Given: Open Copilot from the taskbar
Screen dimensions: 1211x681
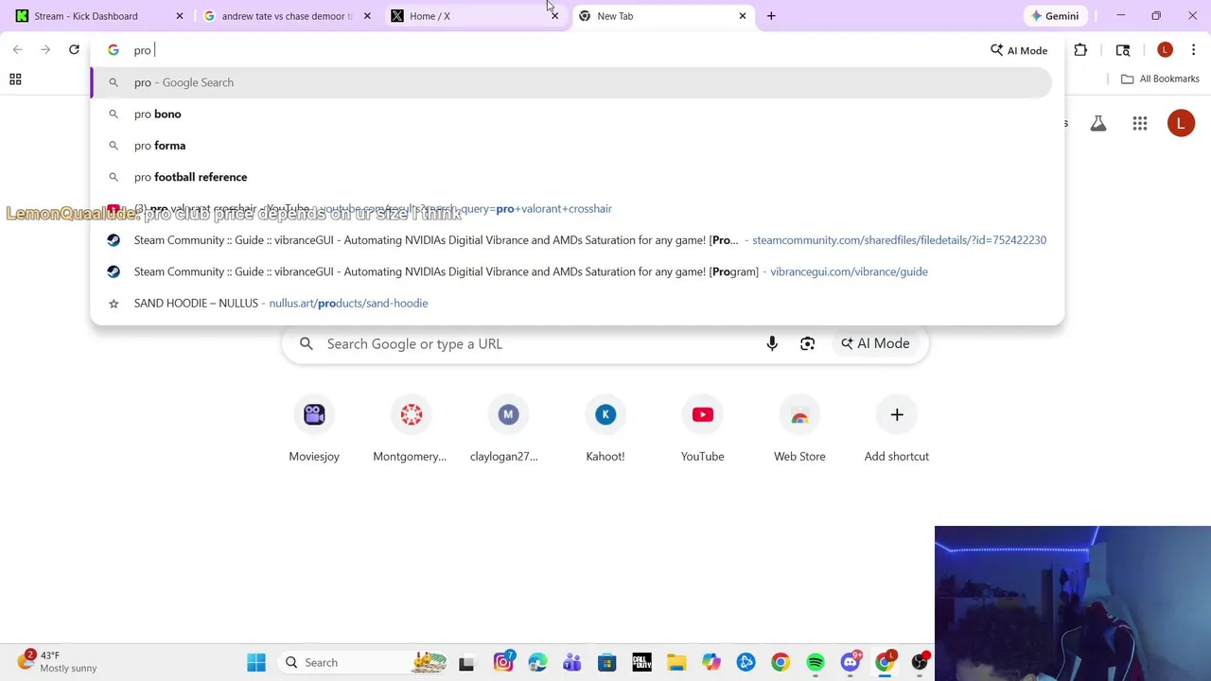Looking at the screenshot, I should (x=711, y=663).
